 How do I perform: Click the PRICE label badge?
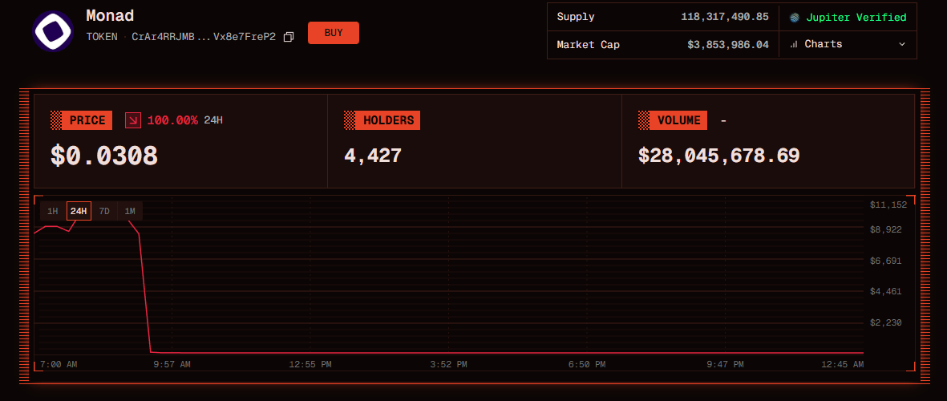point(82,120)
